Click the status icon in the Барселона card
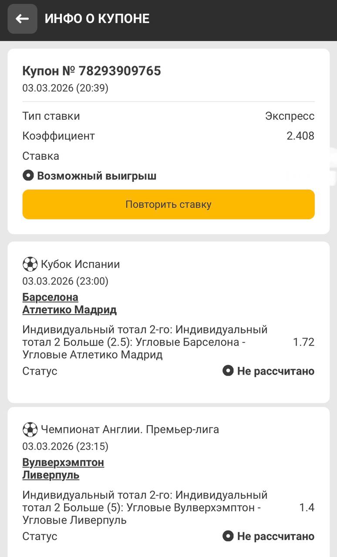This screenshot has width=337, height=557. coord(228,371)
